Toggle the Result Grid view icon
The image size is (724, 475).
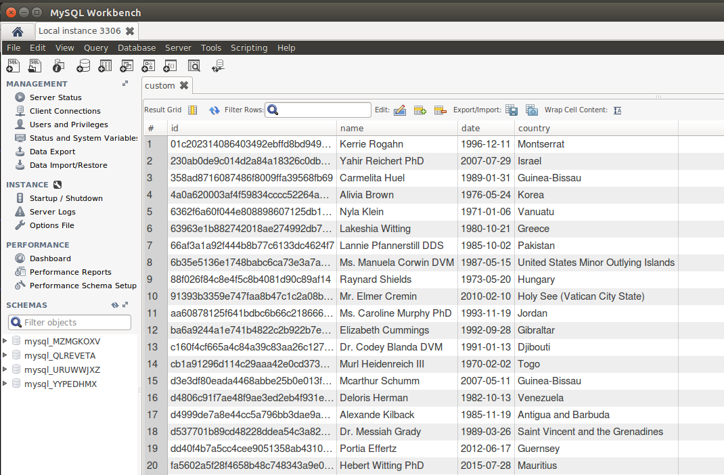coord(193,110)
